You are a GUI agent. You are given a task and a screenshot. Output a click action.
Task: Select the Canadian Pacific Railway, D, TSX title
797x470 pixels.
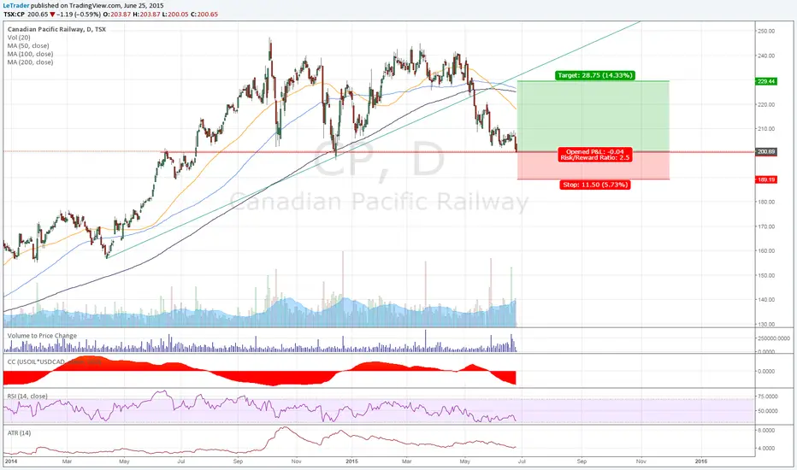pos(57,29)
